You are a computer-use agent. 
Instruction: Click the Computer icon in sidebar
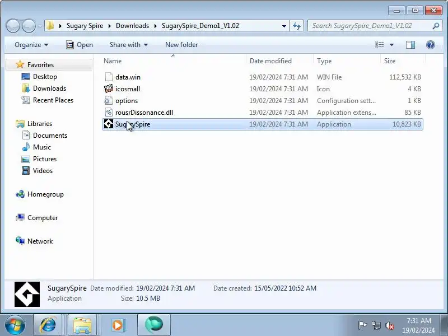(20, 217)
